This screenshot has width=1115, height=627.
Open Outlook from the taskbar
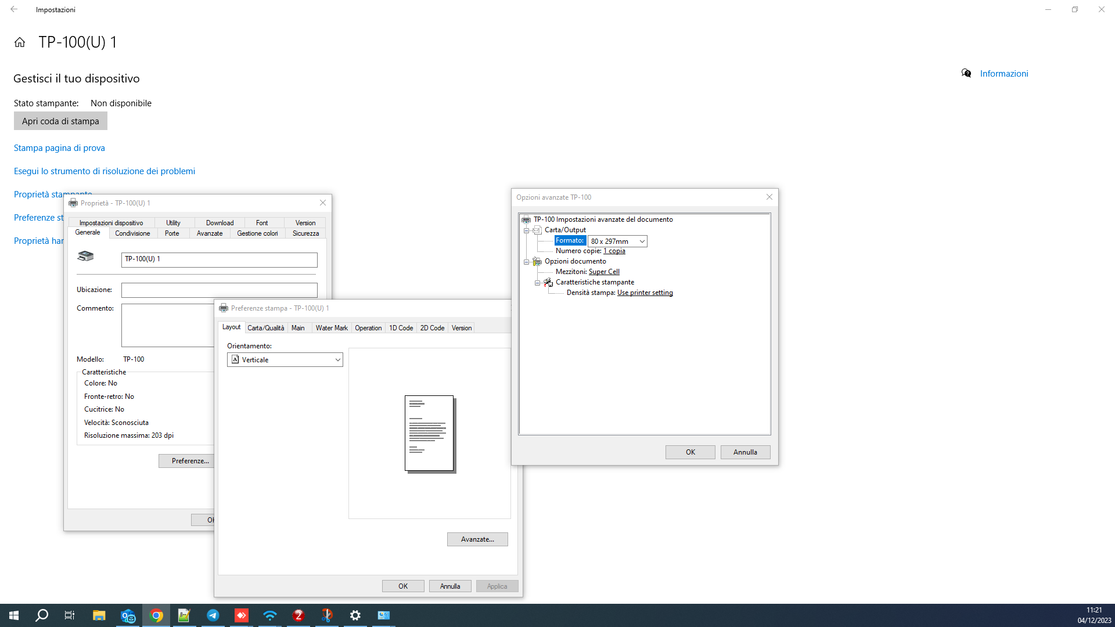(x=128, y=615)
